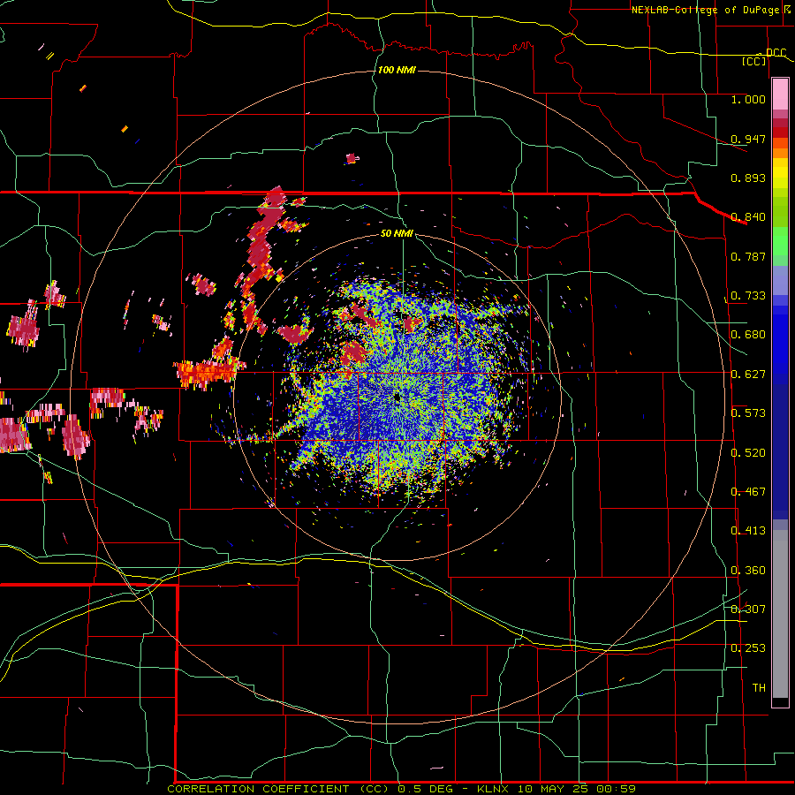795x795 pixels.
Task: Click the 0.5 DEG elevation angle text
Action: click(x=427, y=789)
